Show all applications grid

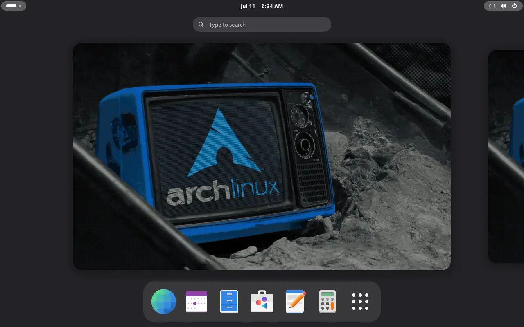[360, 302]
